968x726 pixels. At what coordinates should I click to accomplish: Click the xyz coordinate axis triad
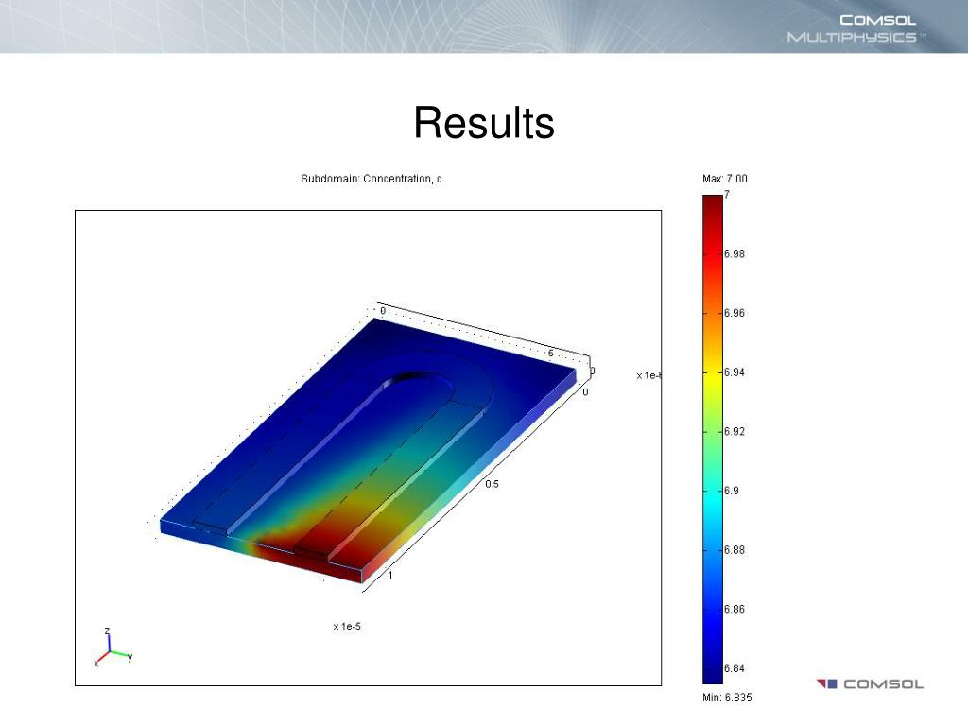113,648
